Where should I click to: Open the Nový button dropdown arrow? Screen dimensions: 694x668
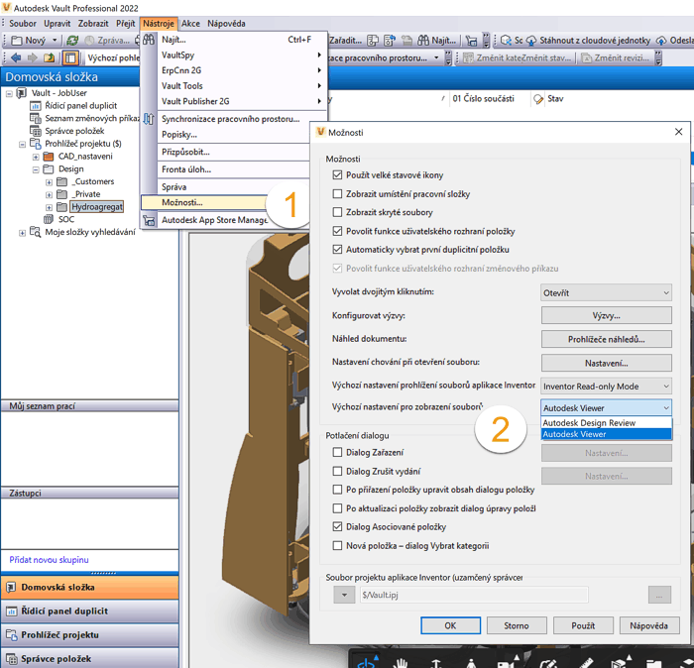(x=55, y=41)
